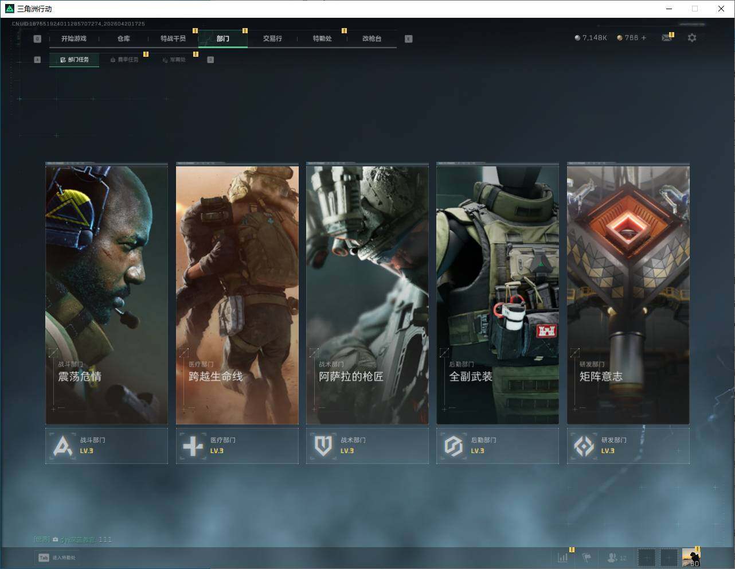
Task: Open the sub-tab right of 部门任务
Action: click(124, 60)
